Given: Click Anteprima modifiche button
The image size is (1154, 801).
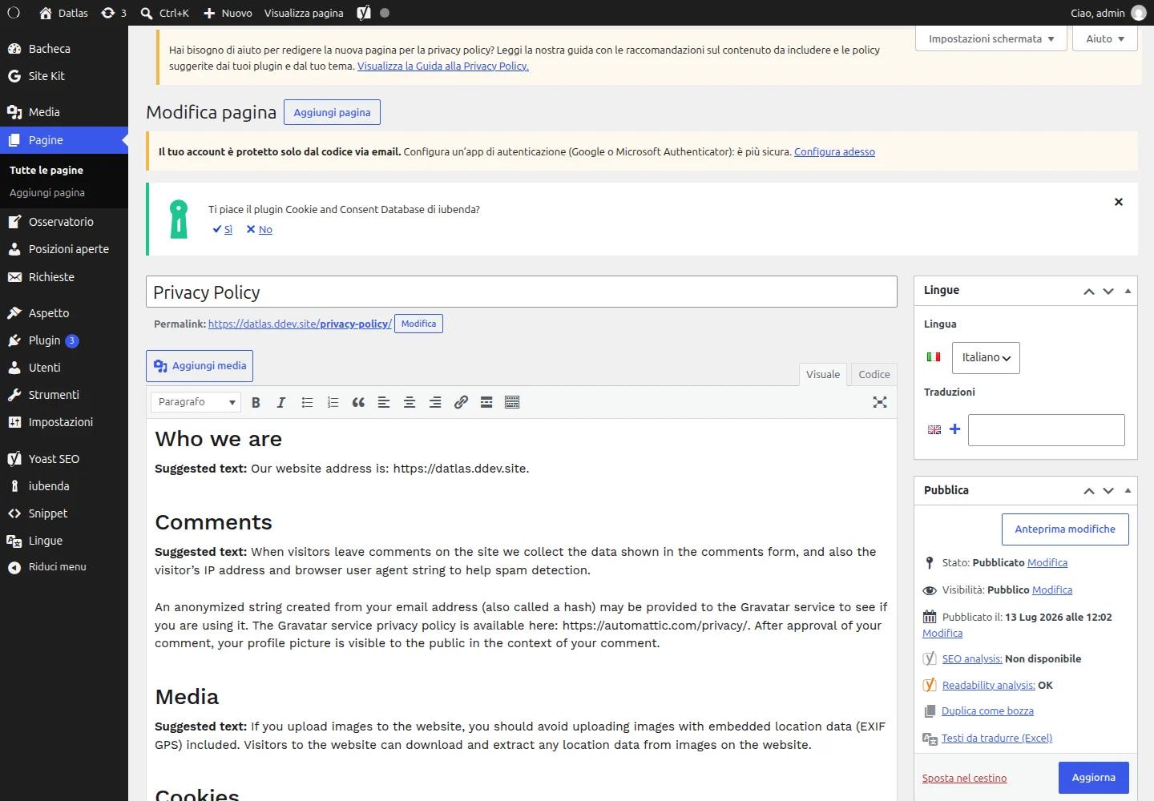Looking at the screenshot, I should point(1065,529).
